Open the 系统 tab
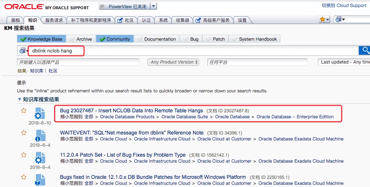The height and width of the screenshot is (187, 370). click(163, 20)
